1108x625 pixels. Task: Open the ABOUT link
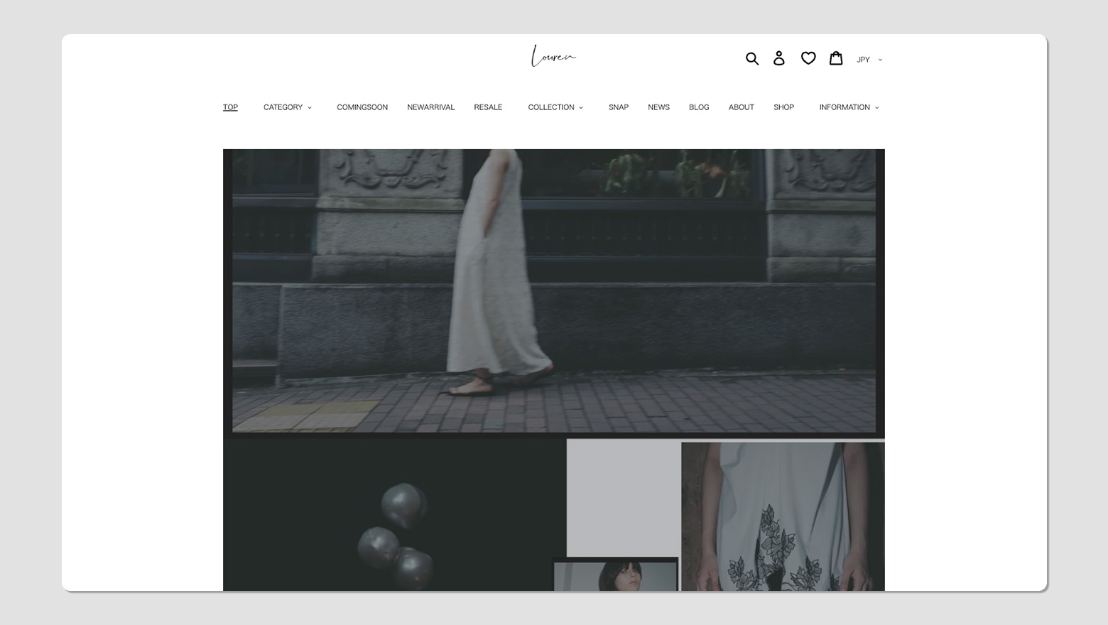(741, 107)
